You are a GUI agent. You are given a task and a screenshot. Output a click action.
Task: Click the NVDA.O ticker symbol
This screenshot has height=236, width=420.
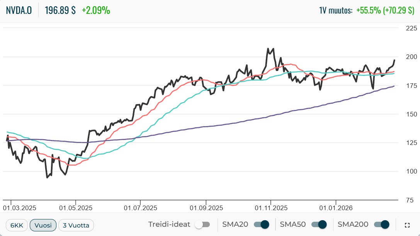19,10
